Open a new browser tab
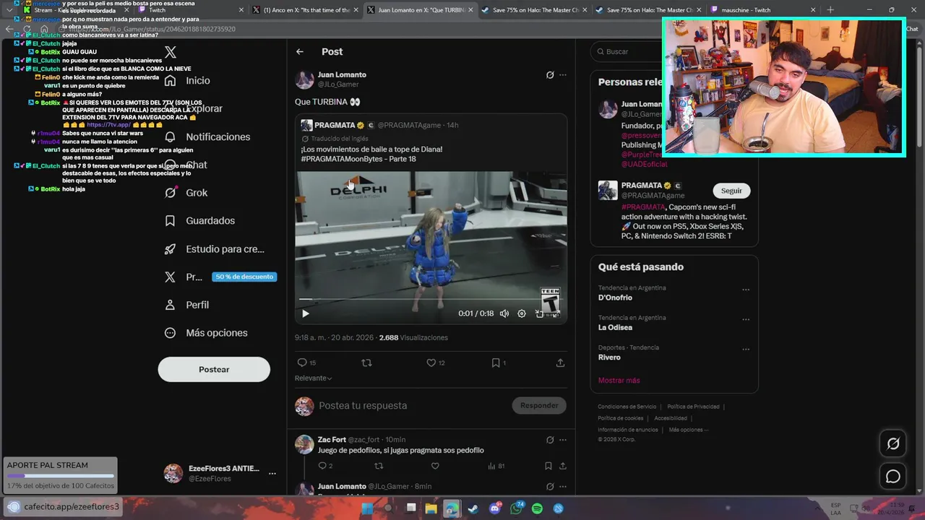This screenshot has height=520, width=925. [830, 10]
